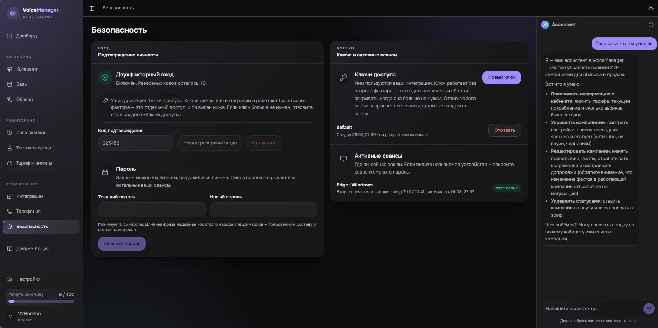658x328 pixels.
Task: Focus the Код подтверждения input field
Action: click(x=136, y=143)
